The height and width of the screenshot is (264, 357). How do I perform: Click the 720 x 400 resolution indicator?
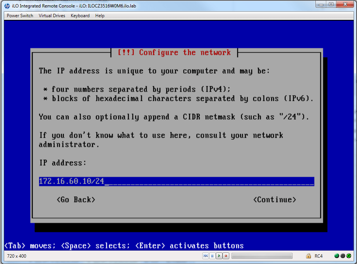[x=17, y=256]
